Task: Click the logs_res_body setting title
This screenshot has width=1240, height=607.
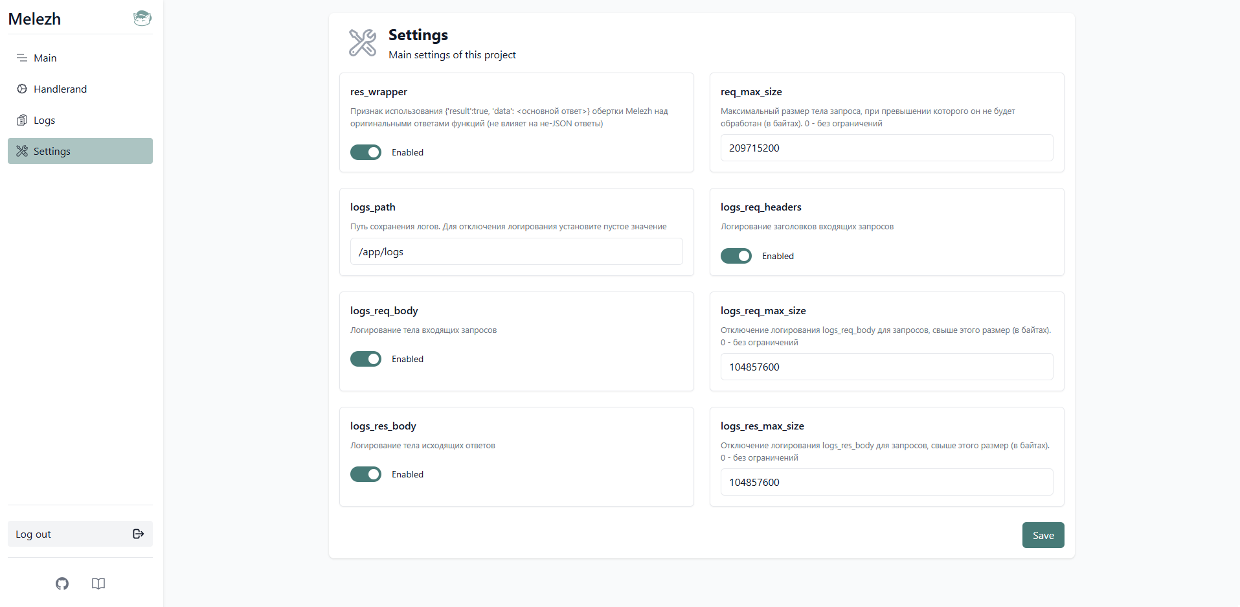Action: tap(383, 426)
